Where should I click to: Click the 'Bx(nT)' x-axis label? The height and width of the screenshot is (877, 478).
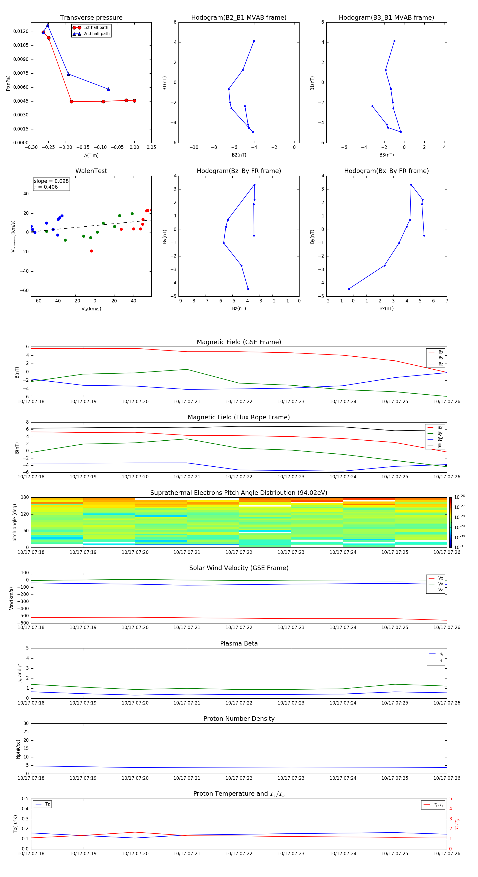[386, 309]
